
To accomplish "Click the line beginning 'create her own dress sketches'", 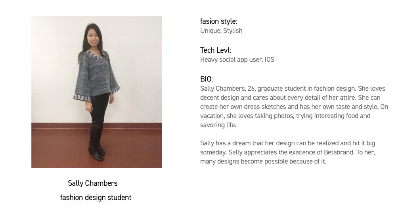I will pos(294,107).
